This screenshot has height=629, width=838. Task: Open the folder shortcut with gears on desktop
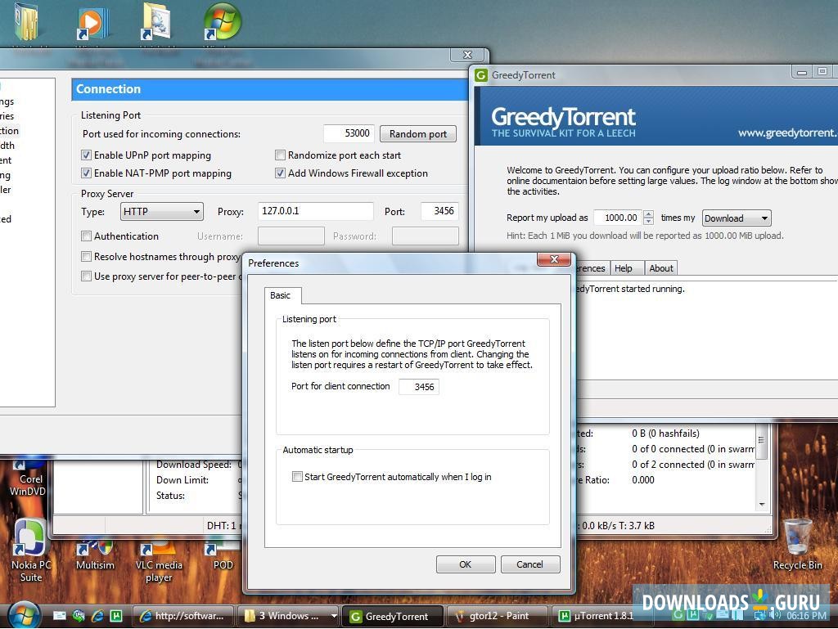tap(156, 21)
